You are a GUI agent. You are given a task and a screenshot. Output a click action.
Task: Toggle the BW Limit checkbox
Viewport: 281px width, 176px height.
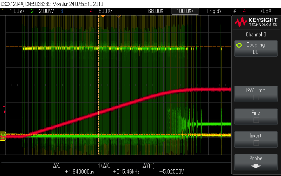(x=256, y=98)
